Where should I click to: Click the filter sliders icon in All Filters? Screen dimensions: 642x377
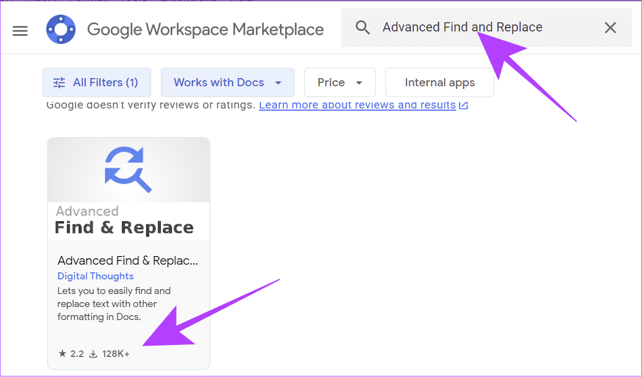pyautogui.click(x=59, y=83)
